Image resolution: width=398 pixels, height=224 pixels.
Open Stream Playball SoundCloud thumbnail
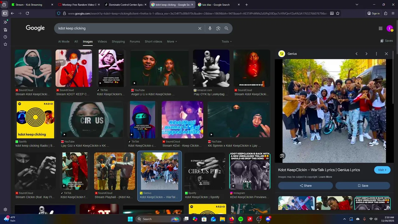click(x=114, y=171)
